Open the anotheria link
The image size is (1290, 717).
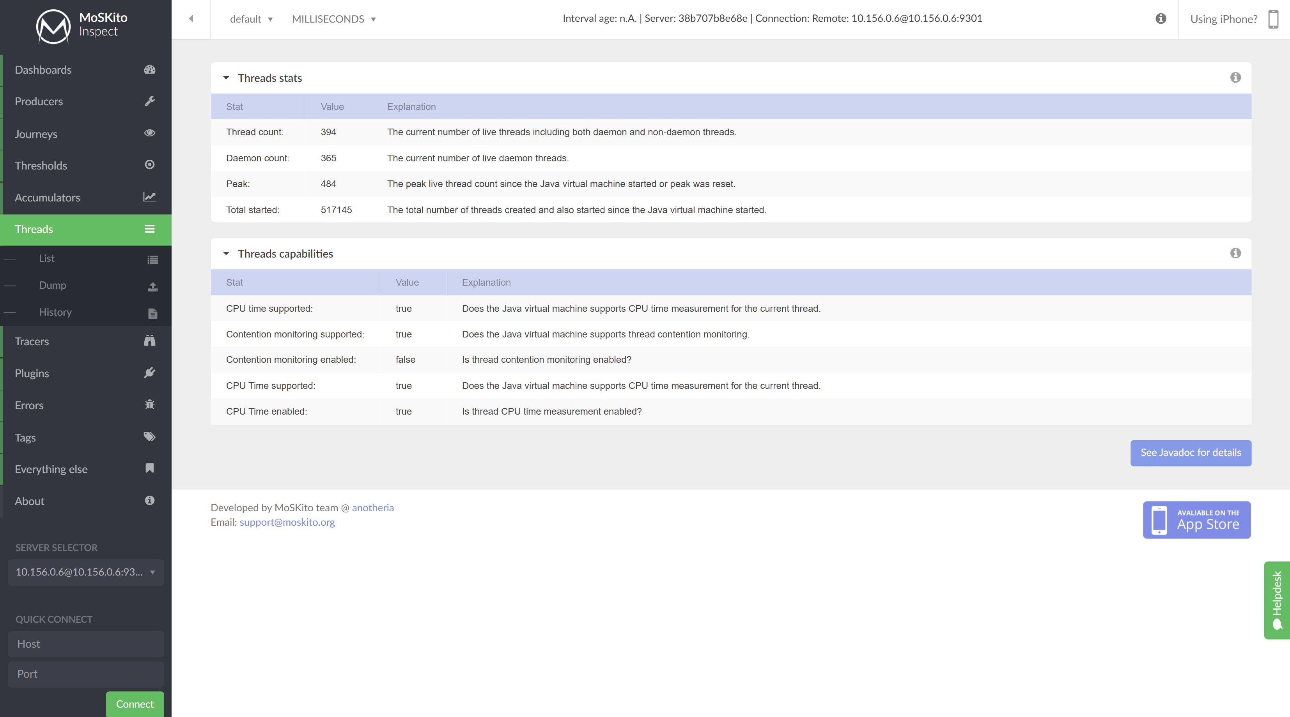372,507
